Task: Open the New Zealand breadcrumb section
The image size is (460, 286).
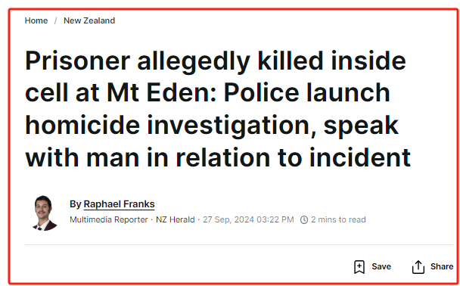Action: click(89, 20)
